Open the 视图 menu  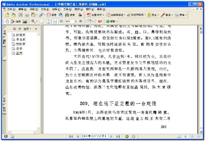click(34, 9)
